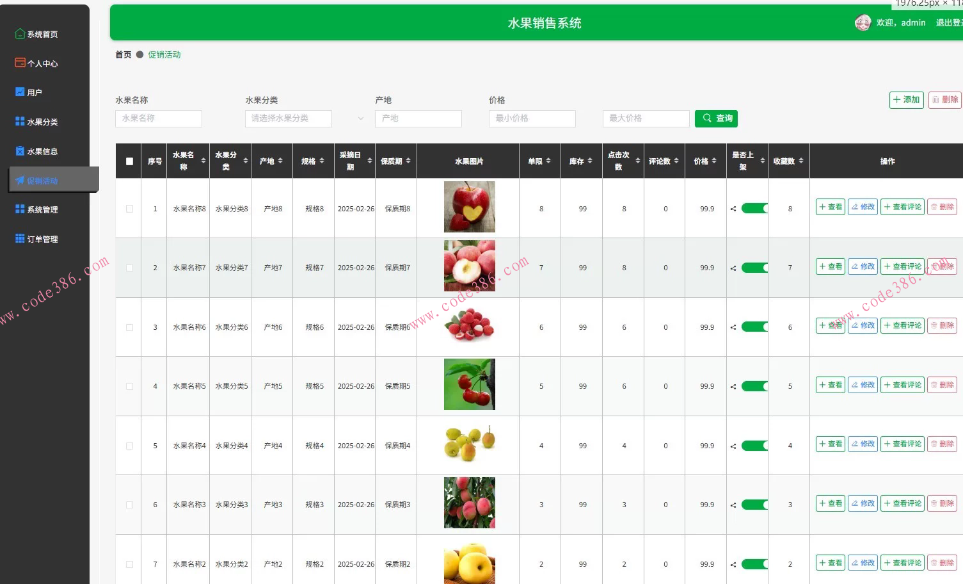This screenshot has width=963, height=584.
Task: Open 系统首页 via the home icon
Action: [19, 33]
